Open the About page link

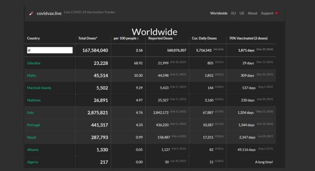[252, 13]
